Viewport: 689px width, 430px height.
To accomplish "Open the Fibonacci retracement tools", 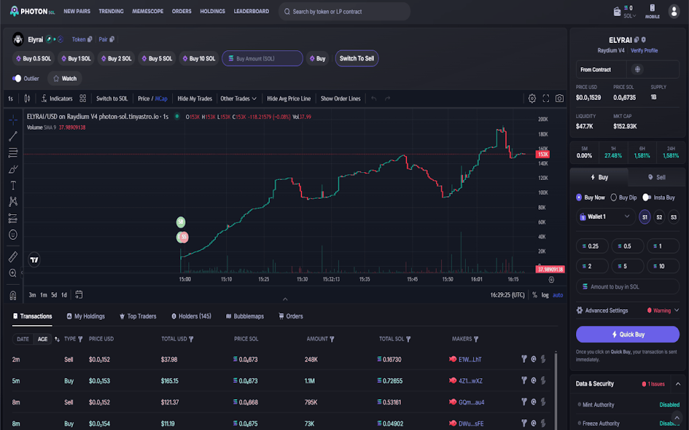I will [x=13, y=153].
